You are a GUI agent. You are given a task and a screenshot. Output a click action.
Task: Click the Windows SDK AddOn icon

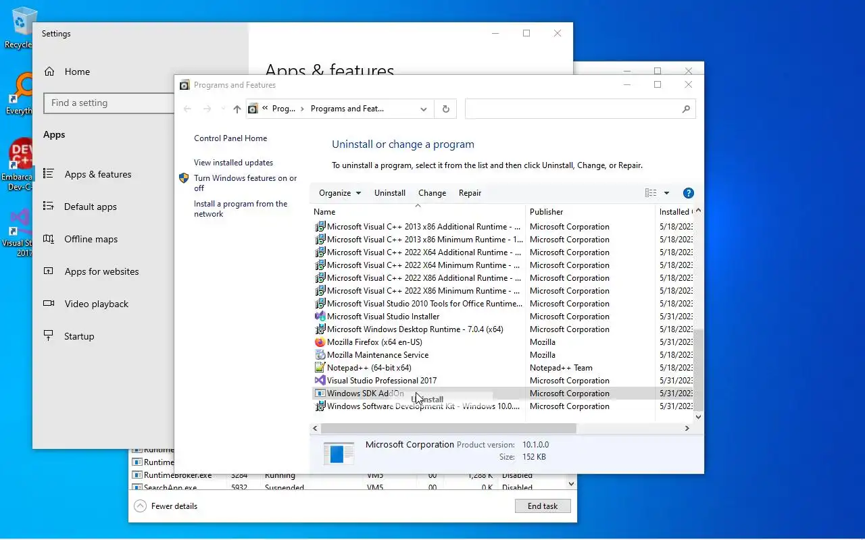[x=320, y=394]
